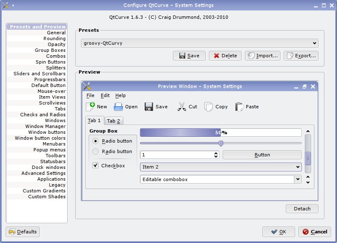This screenshot has height=243, width=337.
Task: Select Checks and Radios entry
Action: click(x=37, y=115)
